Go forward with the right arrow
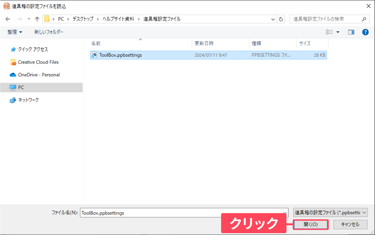The height and width of the screenshot is (235, 375). (x=19, y=19)
